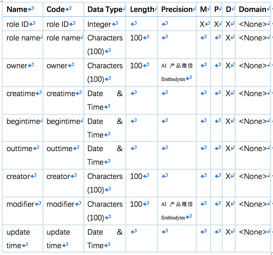This screenshot has width=273, height=255.
Task: Click the Precision header cell
Action: [177, 9]
